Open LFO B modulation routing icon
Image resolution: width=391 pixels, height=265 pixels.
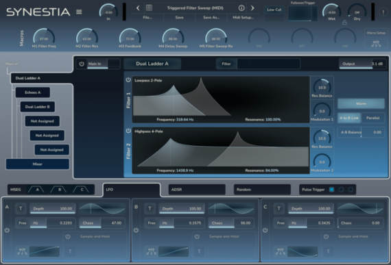coord(152,251)
